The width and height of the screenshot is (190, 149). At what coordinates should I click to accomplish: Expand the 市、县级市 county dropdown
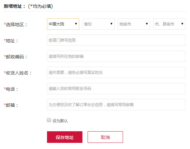click(x=169, y=24)
